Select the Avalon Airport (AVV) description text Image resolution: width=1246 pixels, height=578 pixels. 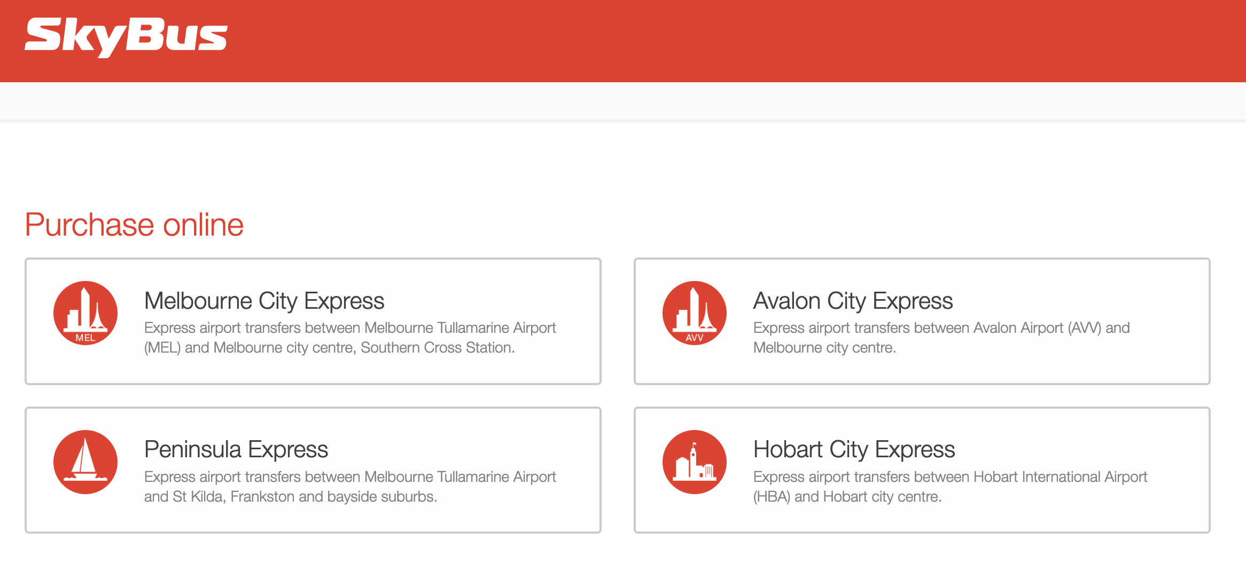coord(941,338)
